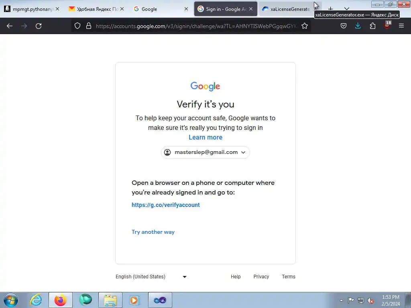Open the extensions puzzle menu
411x308 pixels.
(x=372, y=26)
